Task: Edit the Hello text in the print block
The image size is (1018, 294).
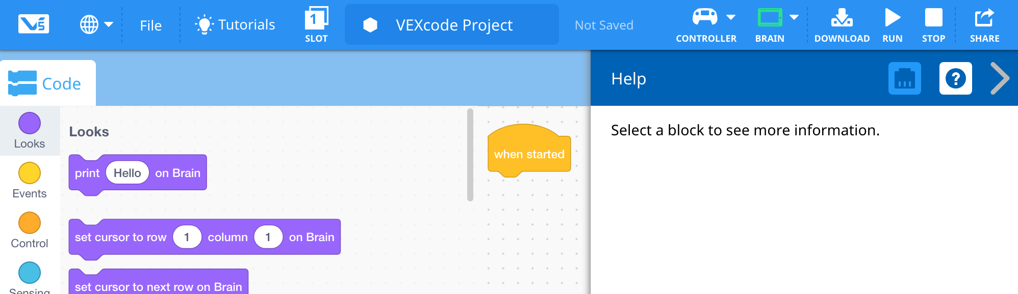Action: click(x=127, y=172)
